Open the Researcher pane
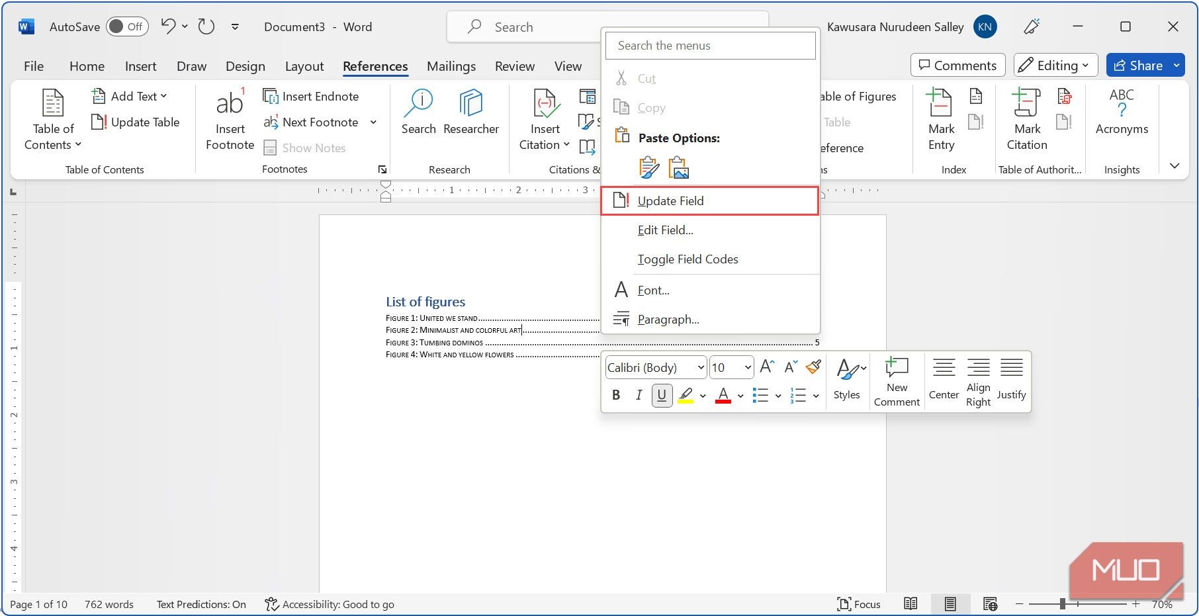 click(471, 112)
